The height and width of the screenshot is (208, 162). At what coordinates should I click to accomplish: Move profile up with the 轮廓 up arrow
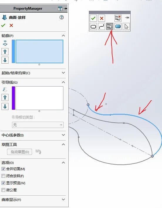[x=5, y=52]
